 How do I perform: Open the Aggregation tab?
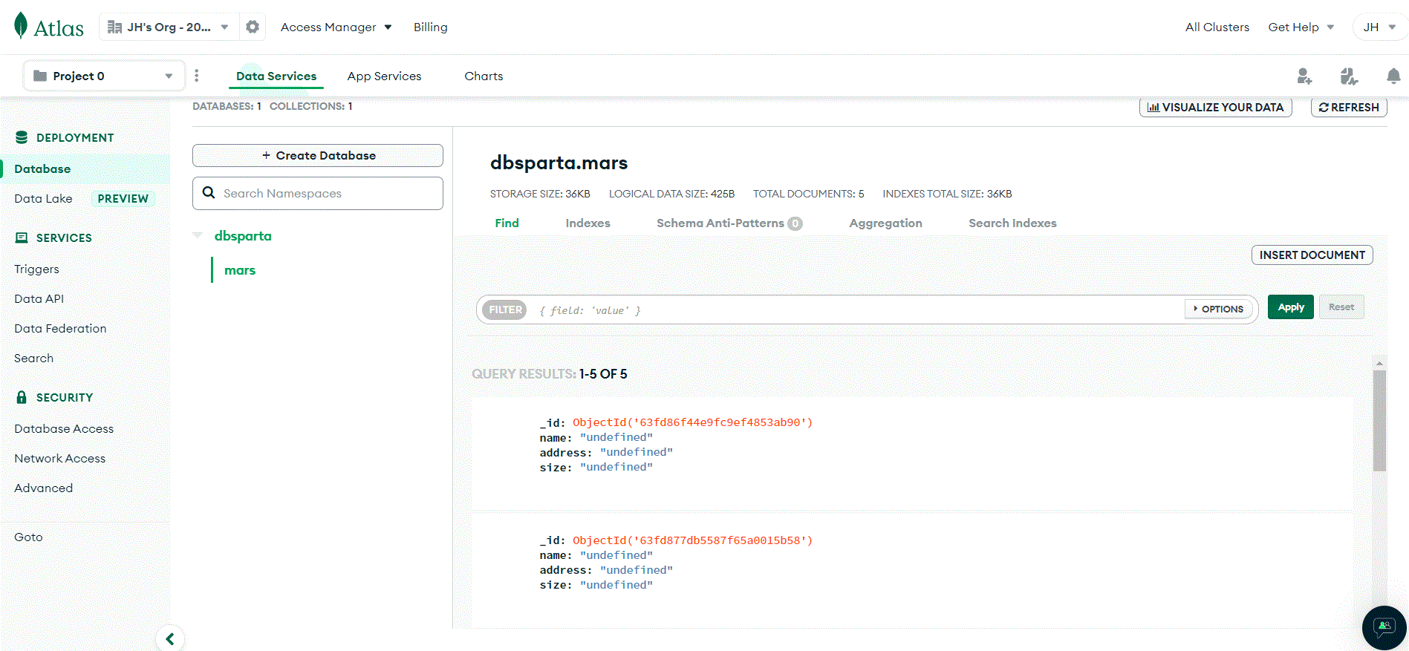tap(885, 223)
